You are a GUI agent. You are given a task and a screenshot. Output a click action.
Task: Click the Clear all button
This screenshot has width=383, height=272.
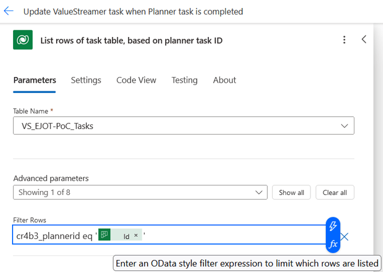[334, 193]
